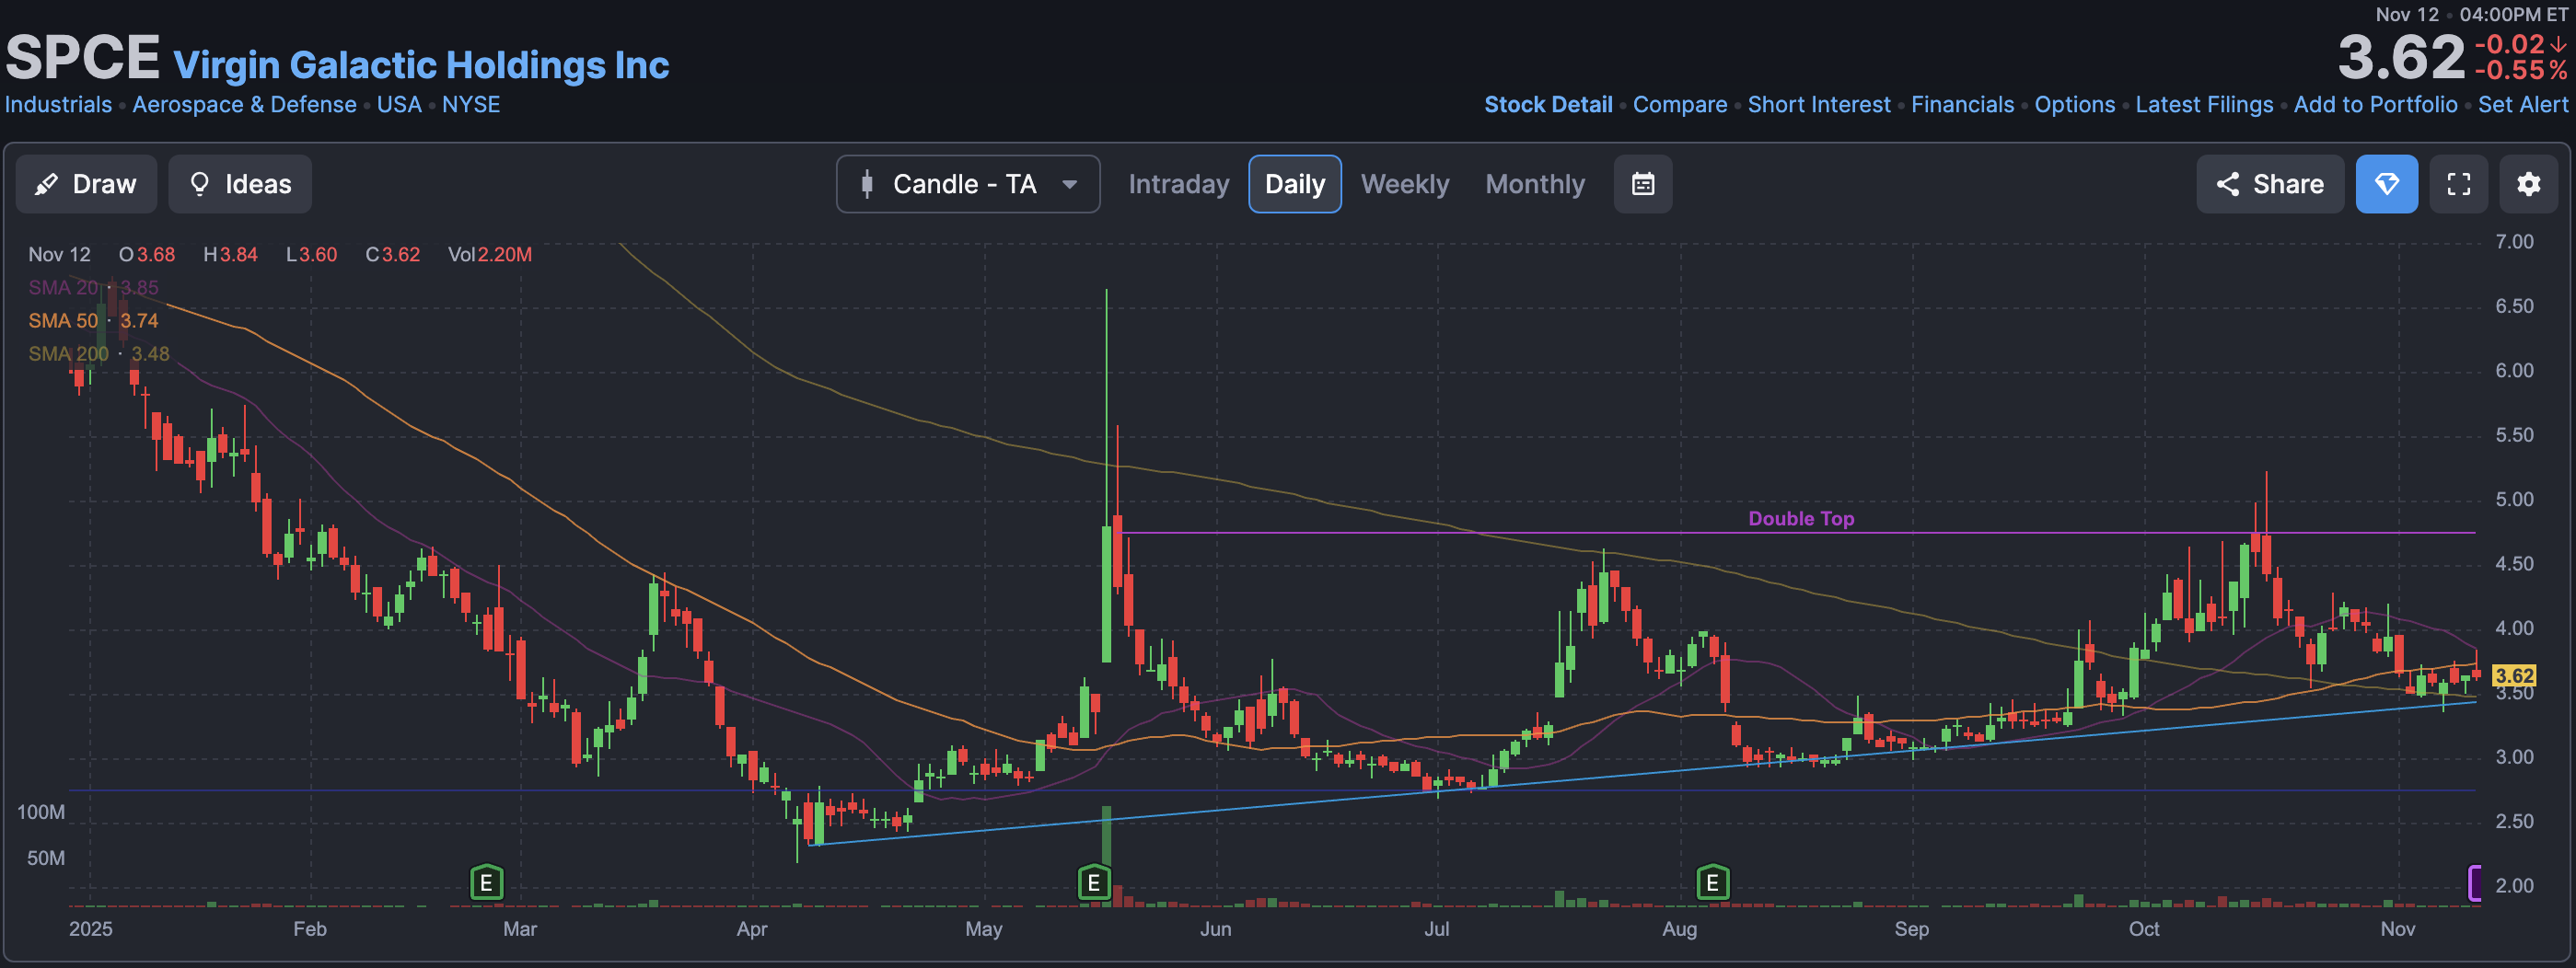Switch to the Monthly timeframe
Viewport: 2576px width, 968px height.
[1535, 184]
